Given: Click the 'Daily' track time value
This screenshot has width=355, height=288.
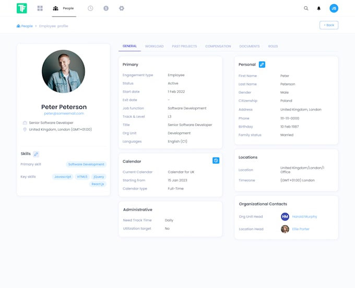Looking at the screenshot, I should point(169,220).
